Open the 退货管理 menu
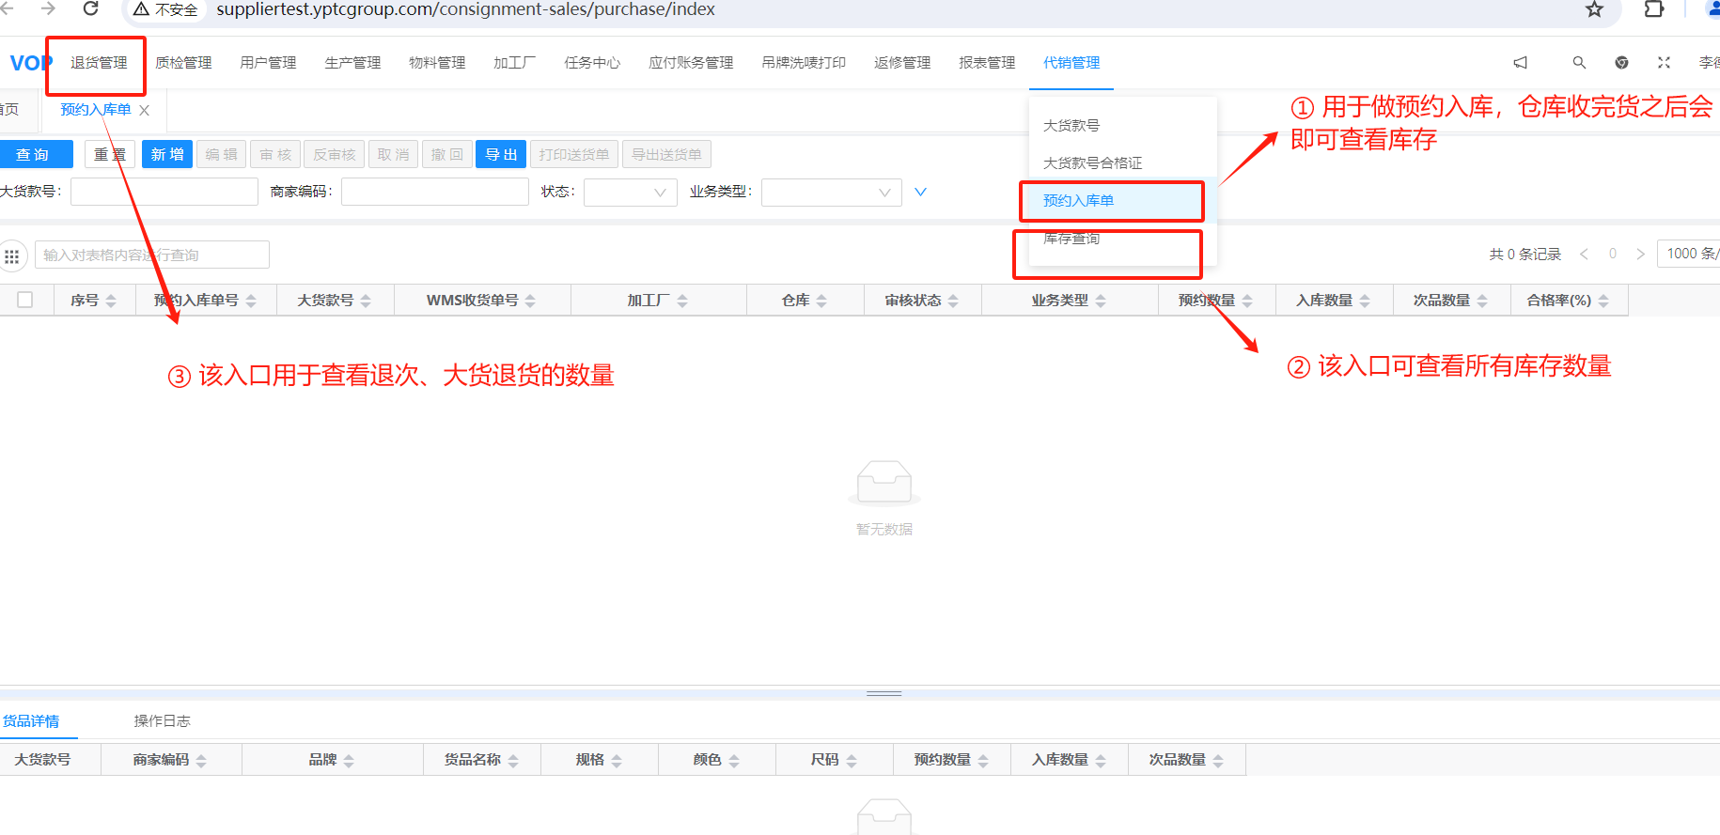1720x835 pixels. click(x=99, y=63)
